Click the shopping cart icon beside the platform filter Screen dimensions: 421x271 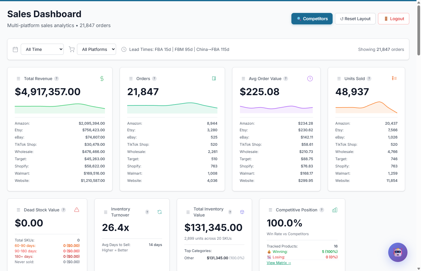[x=72, y=49]
